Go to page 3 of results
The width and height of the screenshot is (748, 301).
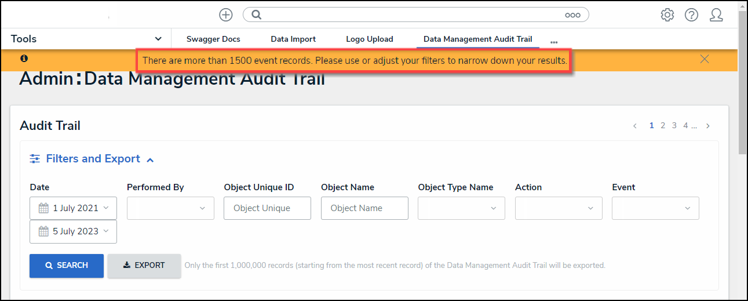pos(674,125)
